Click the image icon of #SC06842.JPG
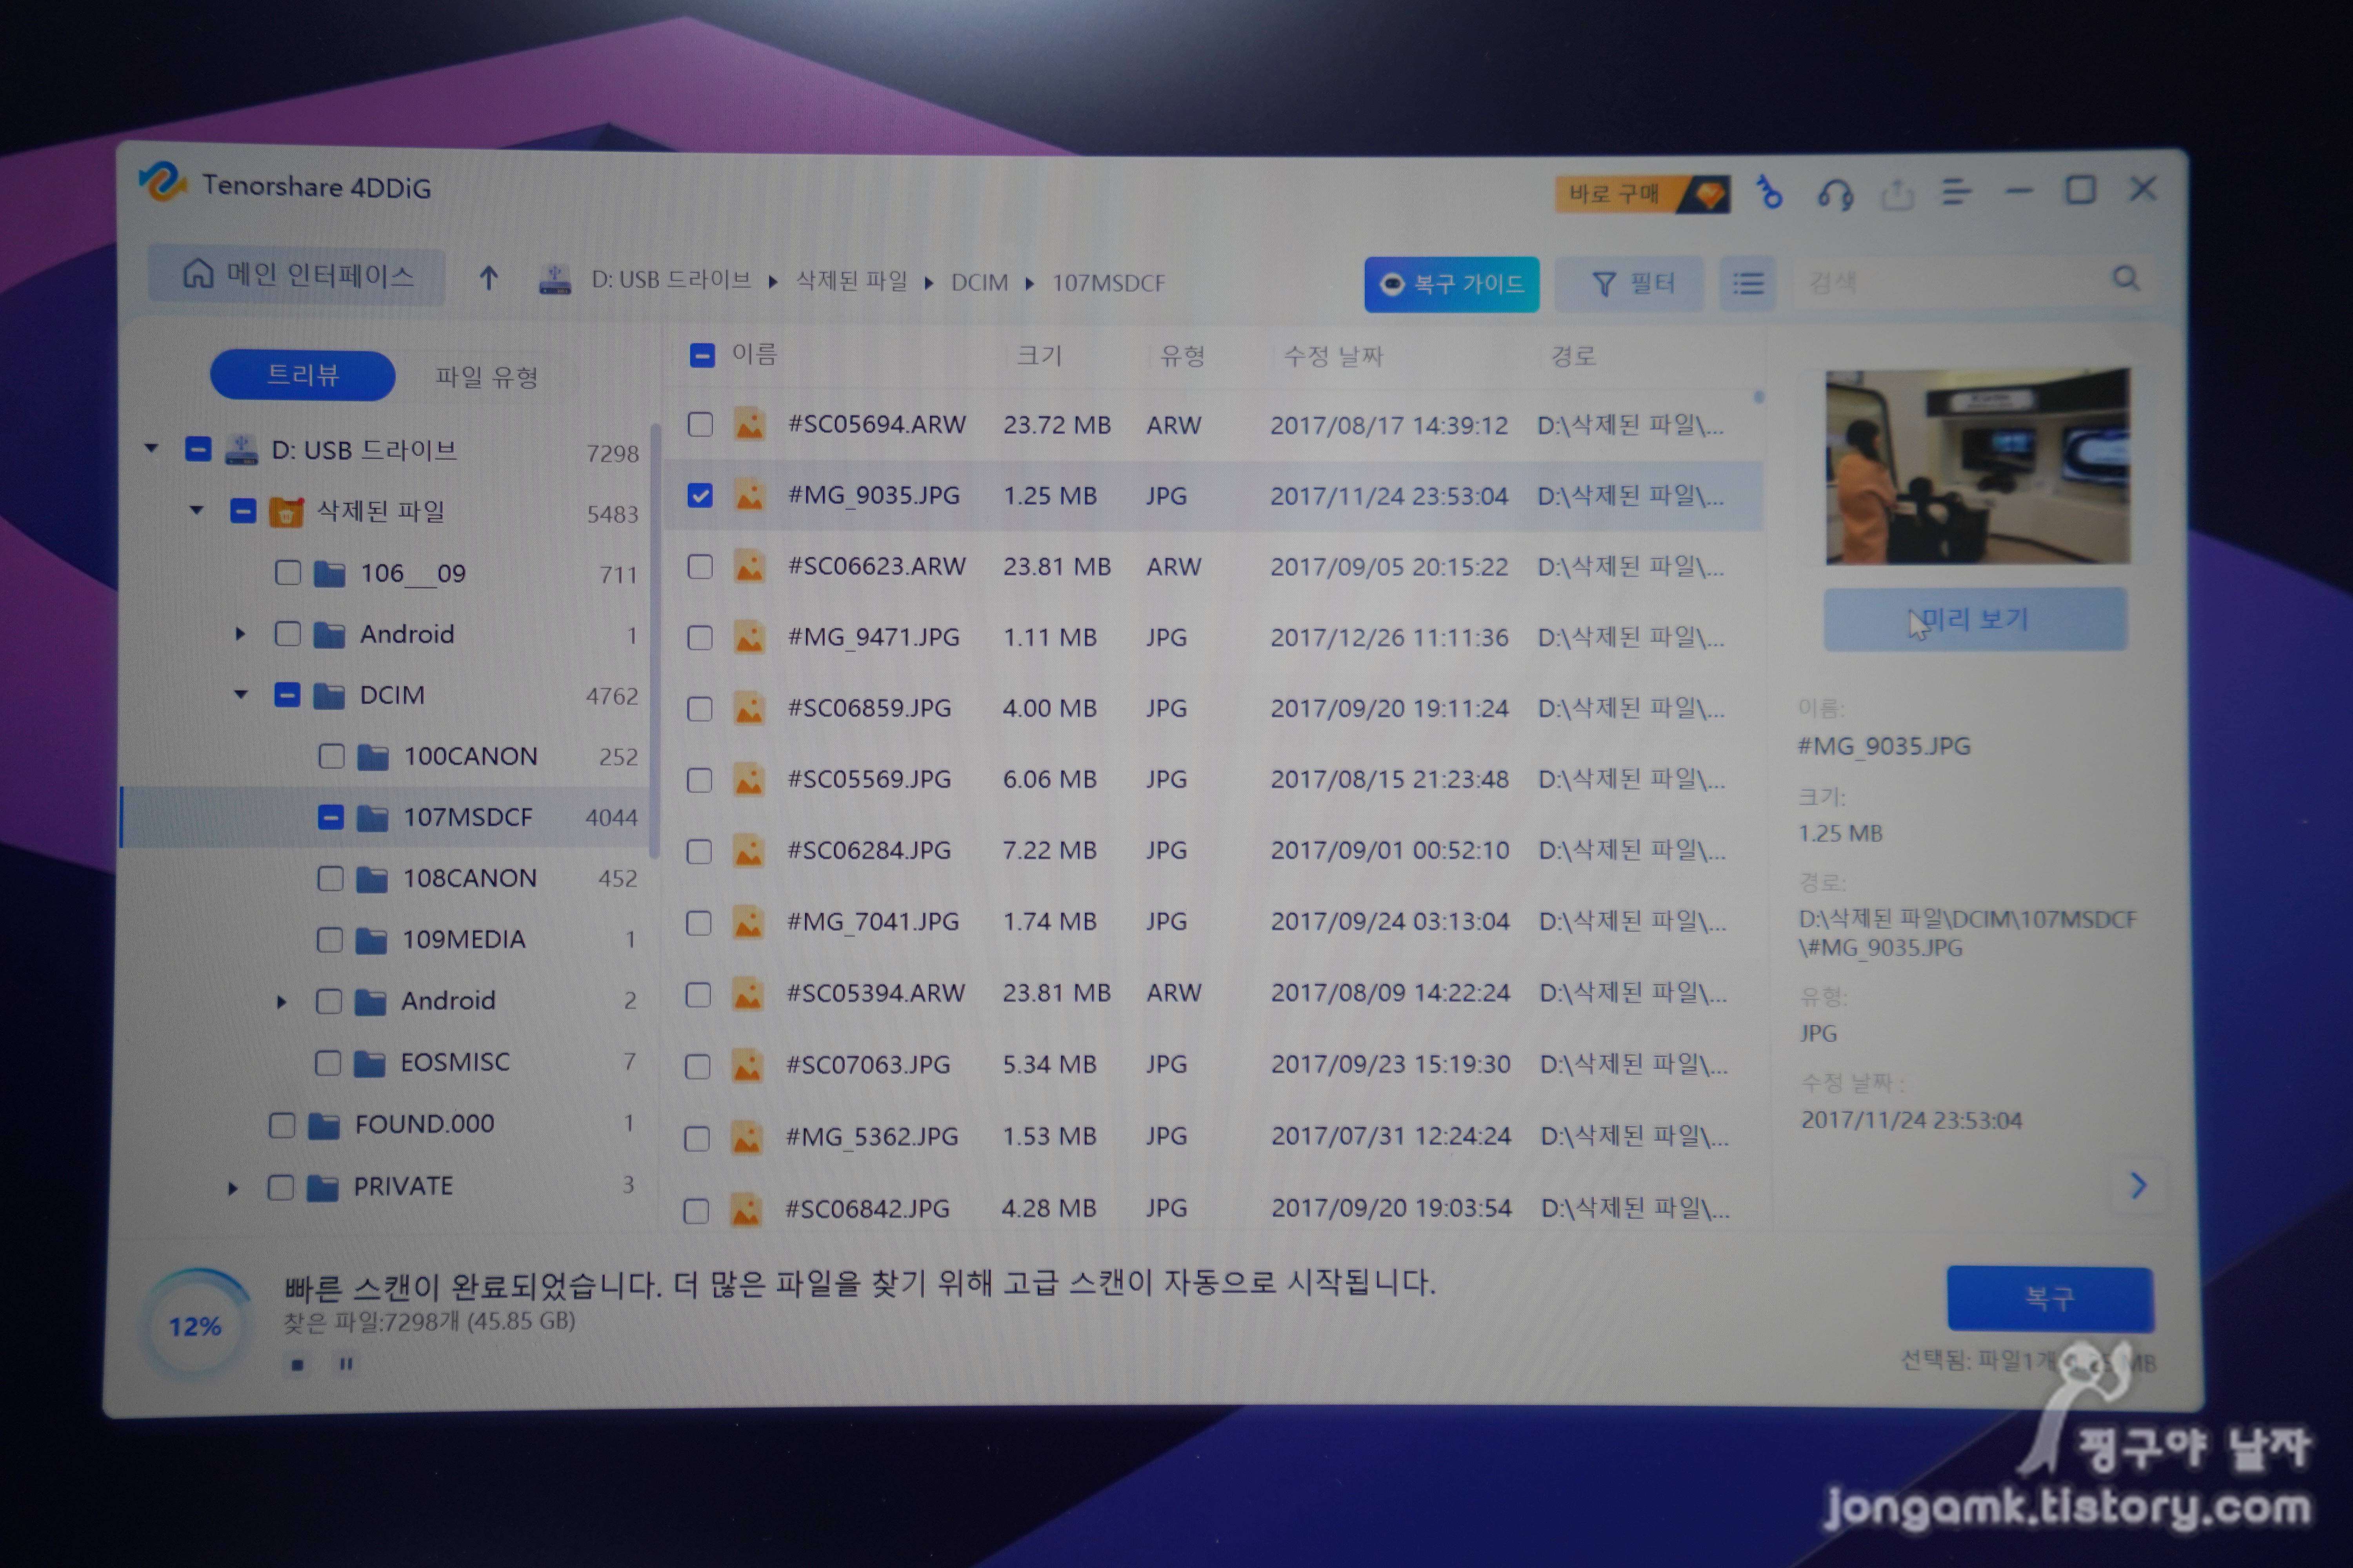Screen dimensions: 2353x1568 (746, 1210)
